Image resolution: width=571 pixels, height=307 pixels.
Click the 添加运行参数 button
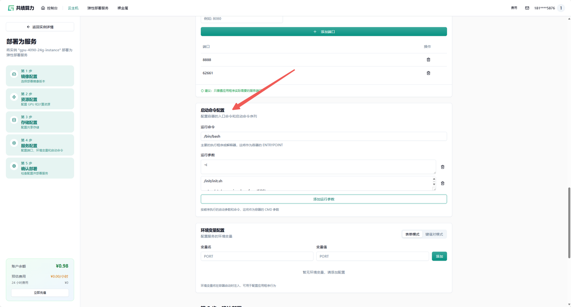point(323,199)
